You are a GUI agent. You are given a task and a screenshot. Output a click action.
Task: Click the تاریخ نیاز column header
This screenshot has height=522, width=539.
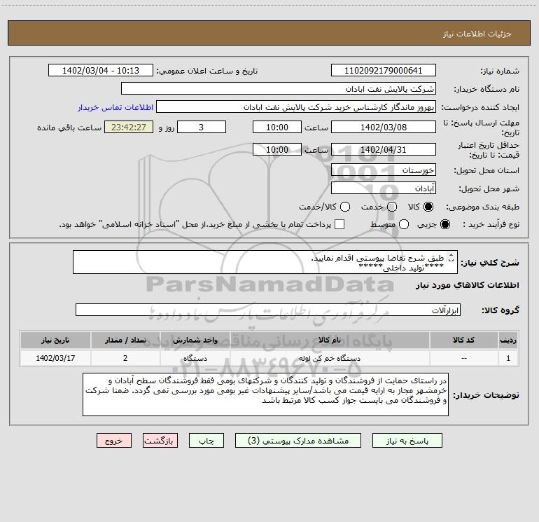55,340
